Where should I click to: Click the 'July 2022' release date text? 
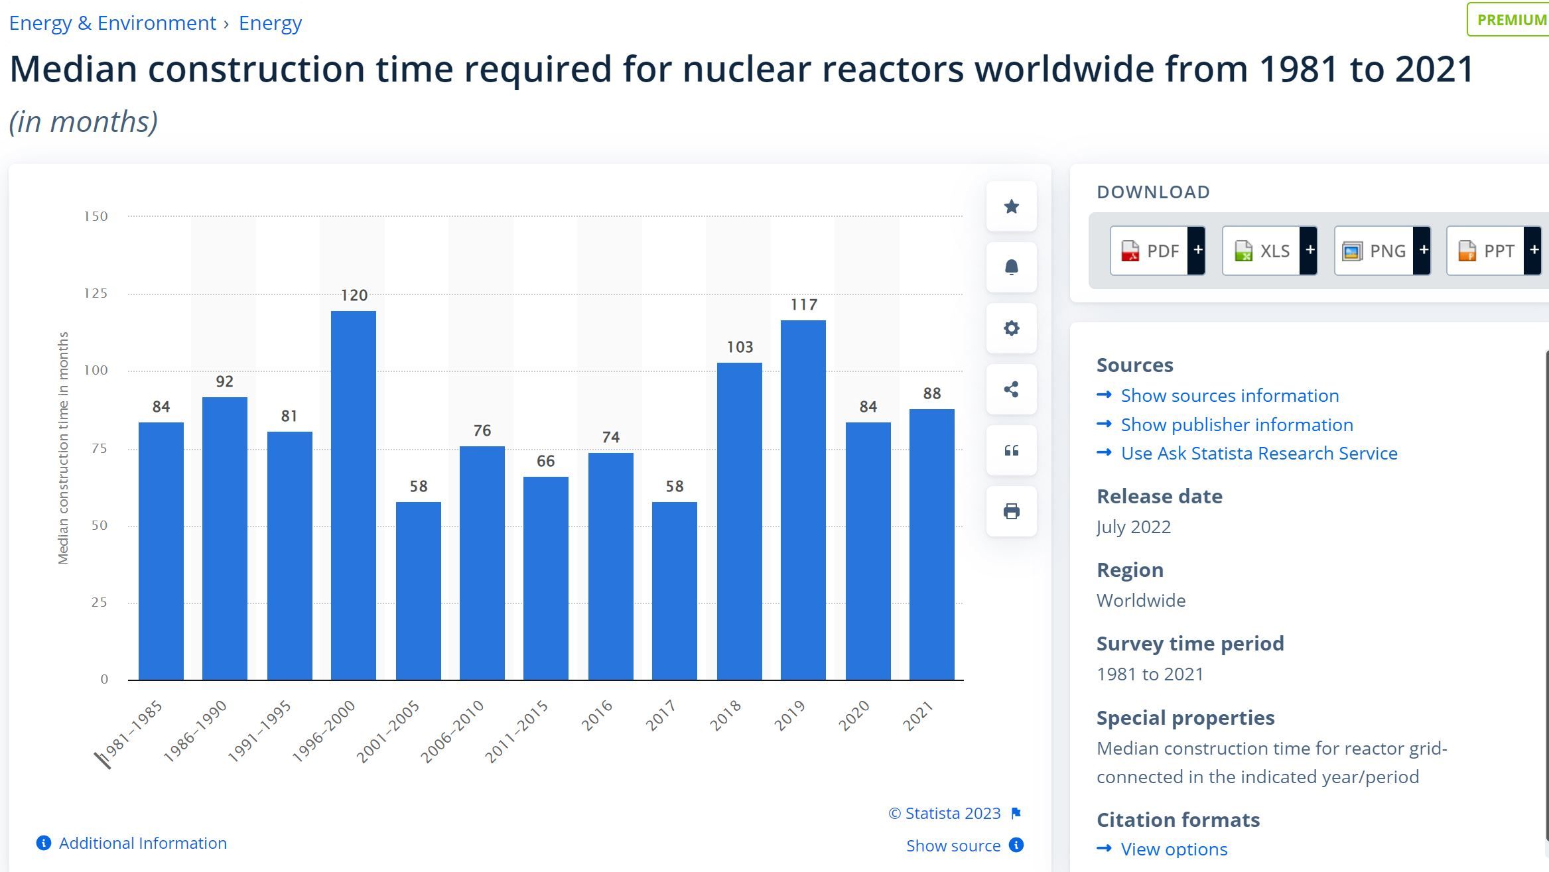coord(1134,527)
